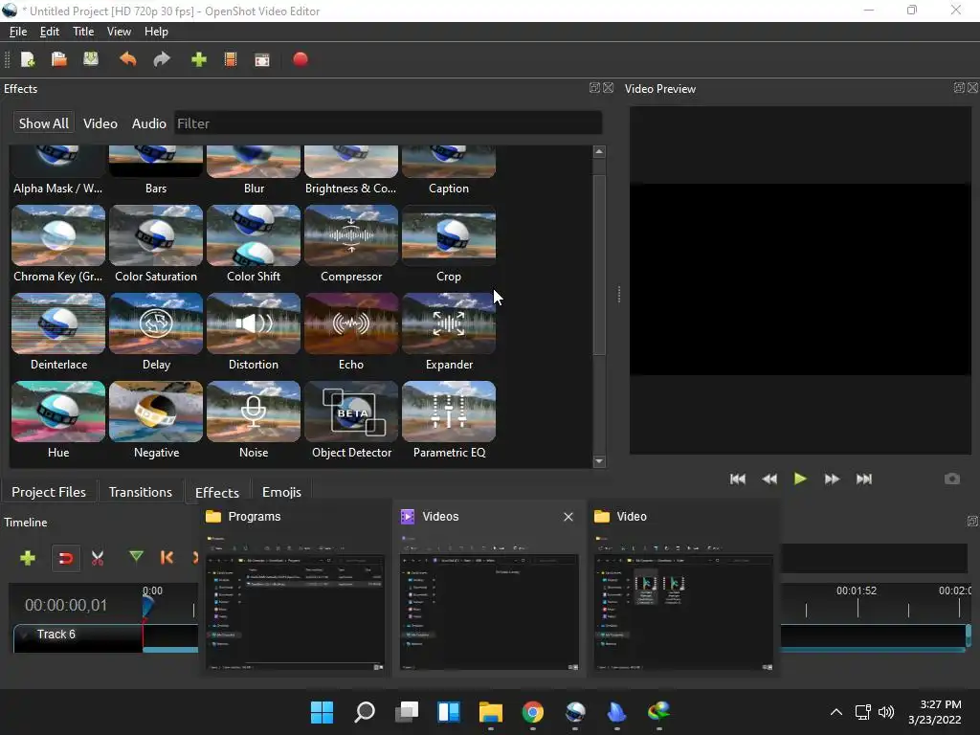Select the Compressor audio effect
Screen dimensions: 980x735
pos(350,244)
